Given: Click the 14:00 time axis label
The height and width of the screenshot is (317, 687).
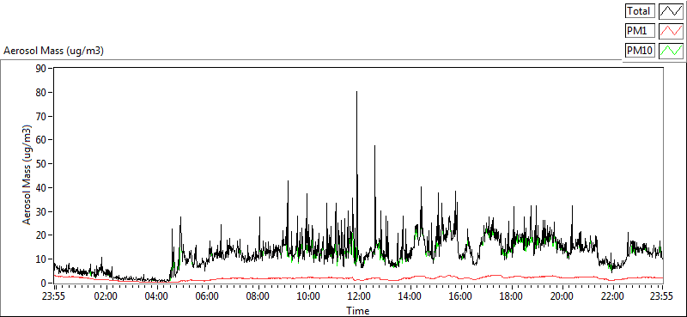Looking at the screenshot, I should coord(410,296).
